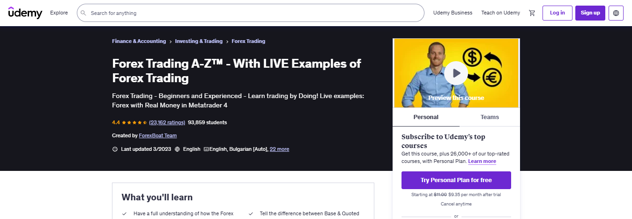Screen dimensions: 632x219
Task: Click the closed captions icon
Action: point(206,149)
